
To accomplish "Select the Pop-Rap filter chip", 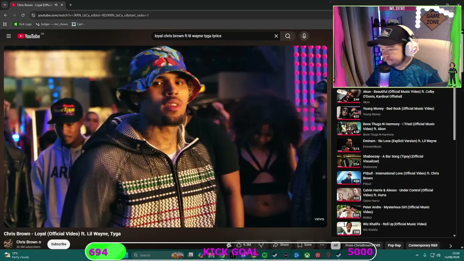I will [x=394, y=245].
